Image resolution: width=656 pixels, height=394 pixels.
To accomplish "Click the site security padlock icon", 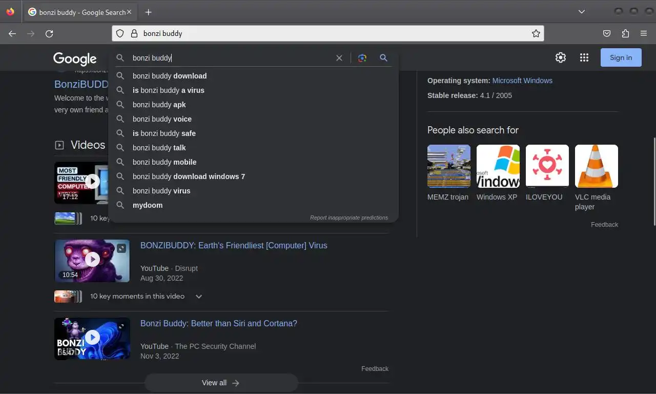I will click(134, 33).
